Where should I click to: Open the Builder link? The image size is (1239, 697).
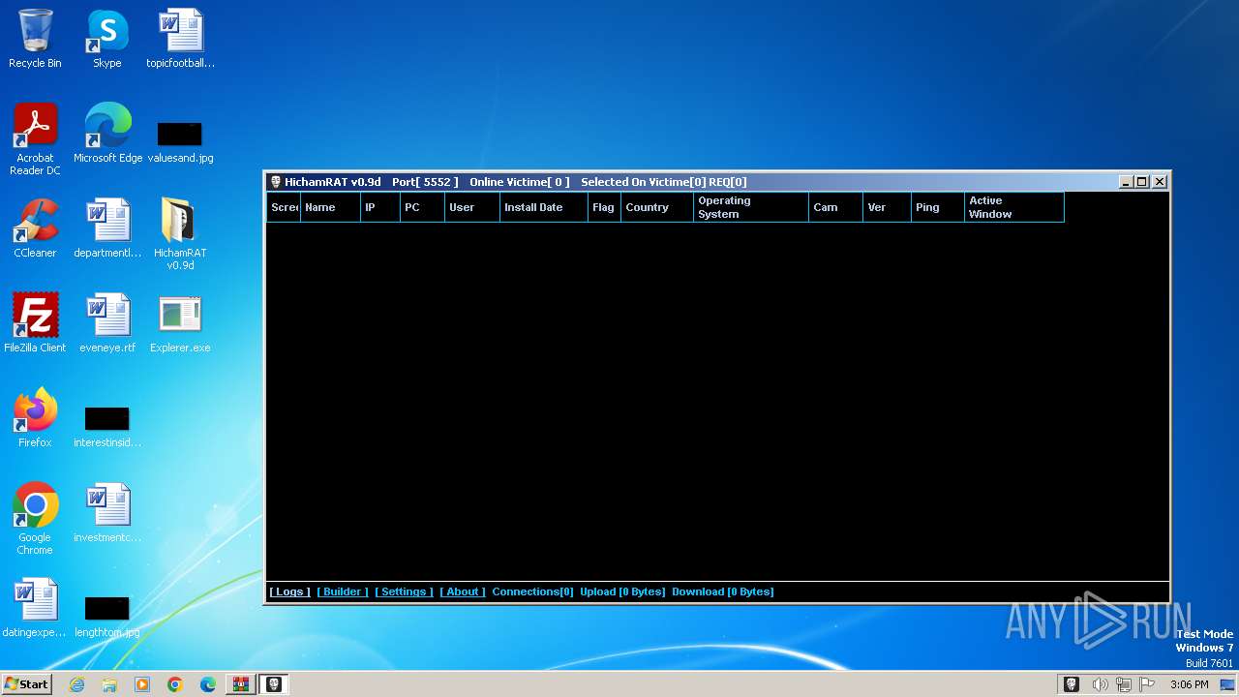(x=343, y=591)
